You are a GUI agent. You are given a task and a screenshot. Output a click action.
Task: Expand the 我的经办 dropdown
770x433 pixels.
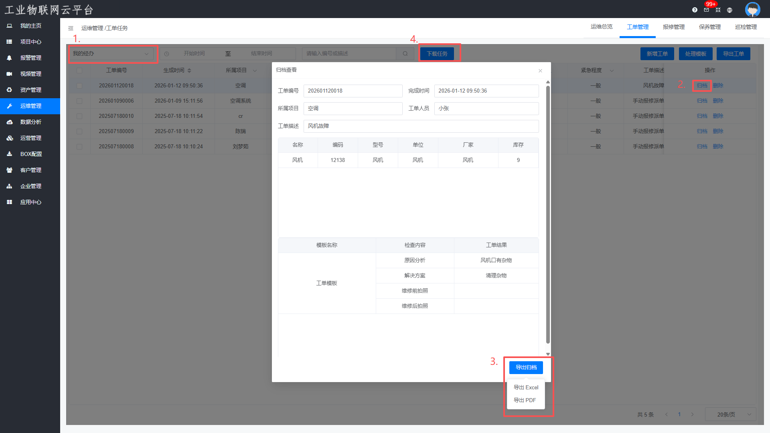111,54
